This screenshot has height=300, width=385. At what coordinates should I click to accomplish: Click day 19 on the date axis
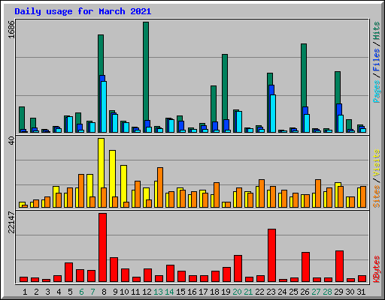tap(226, 292)
